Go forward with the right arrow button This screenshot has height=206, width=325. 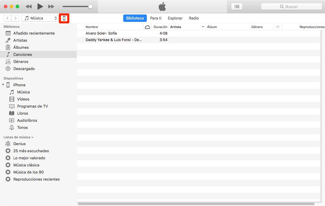click(x=15, y=18)
